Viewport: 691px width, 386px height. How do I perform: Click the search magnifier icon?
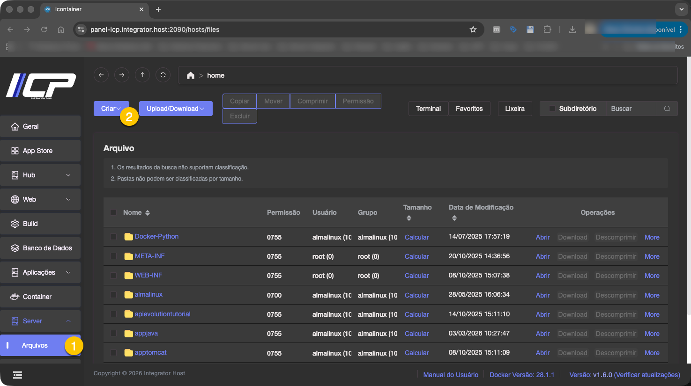point(667,109)
